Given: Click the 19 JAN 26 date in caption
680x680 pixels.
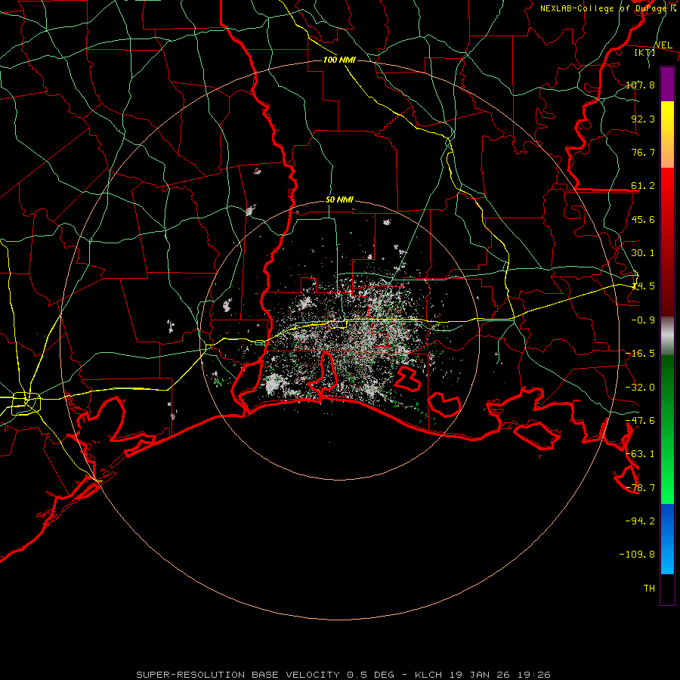Looking at the screenshot, I should pyautogui.click(x=480, y=675).
